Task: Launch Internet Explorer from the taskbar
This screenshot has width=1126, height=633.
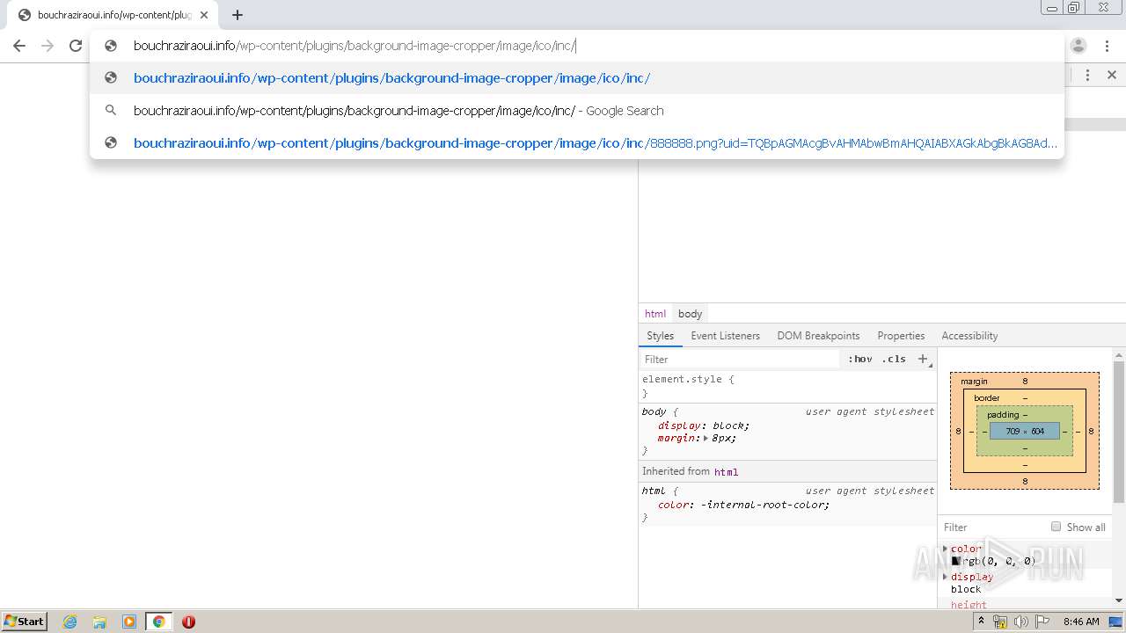Action: coord(69,622)
